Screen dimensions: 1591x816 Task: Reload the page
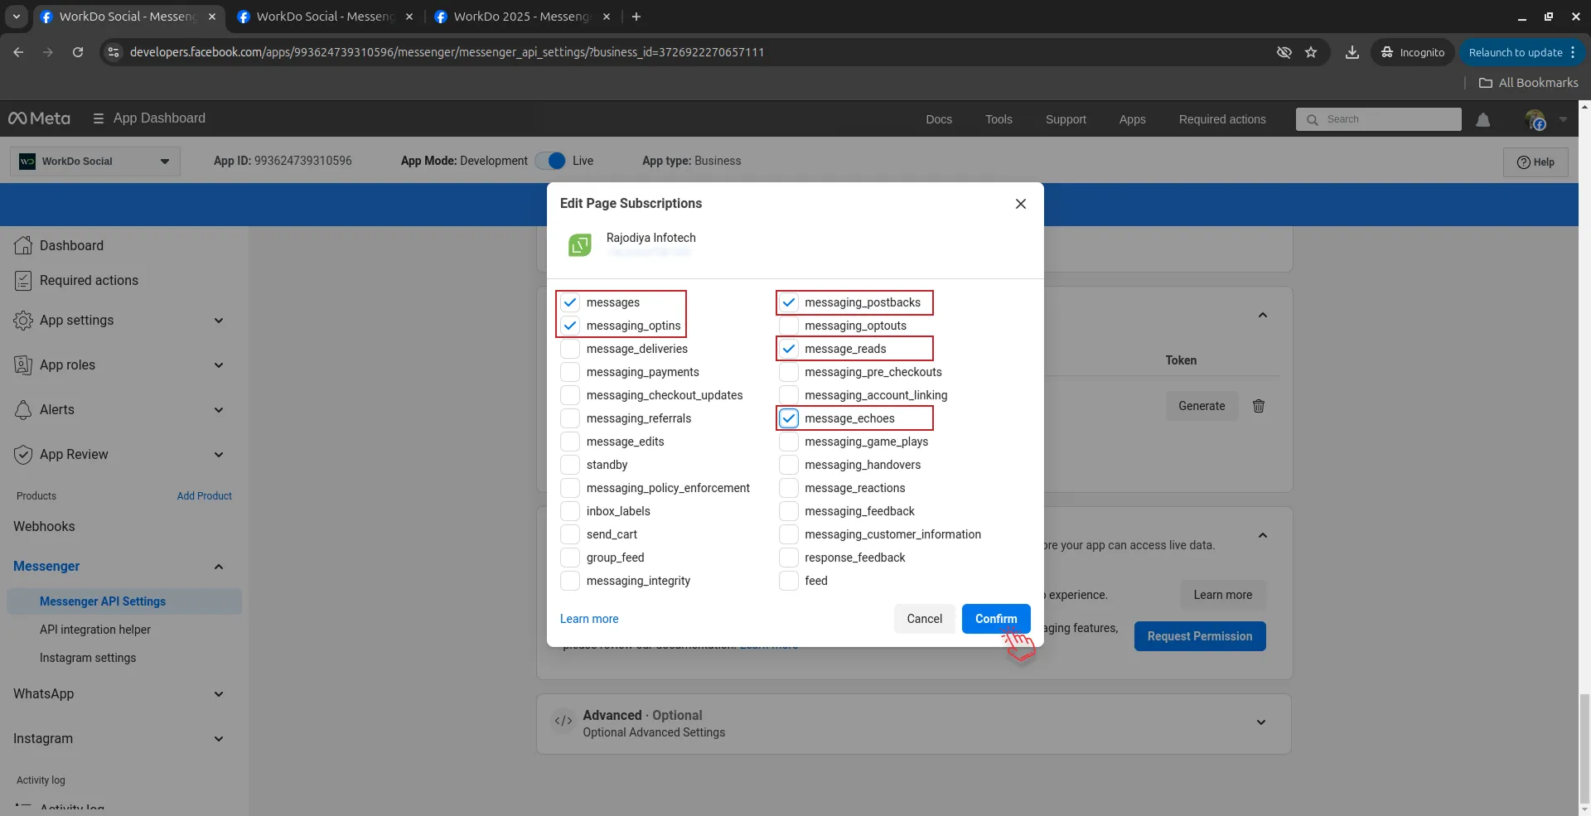tap(78, 52)
